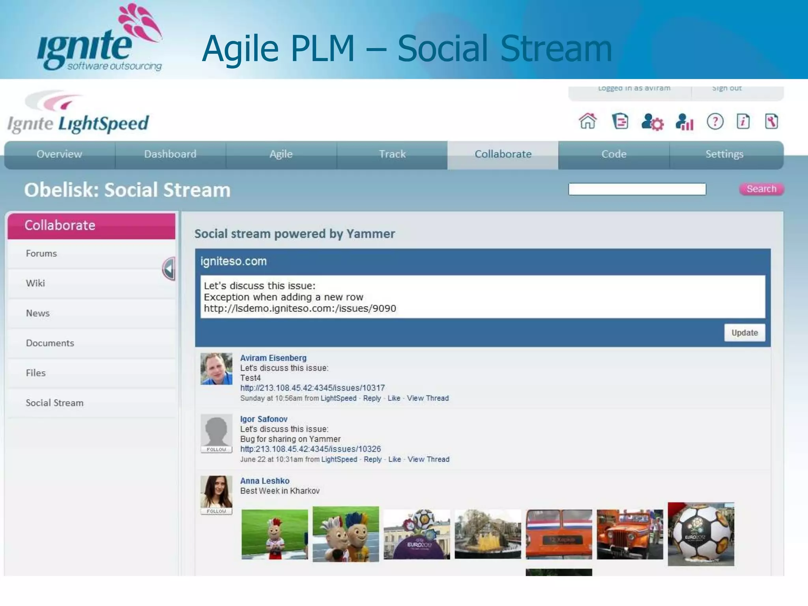Open help question mark icon
808x606 pixels.
(715, 122)
